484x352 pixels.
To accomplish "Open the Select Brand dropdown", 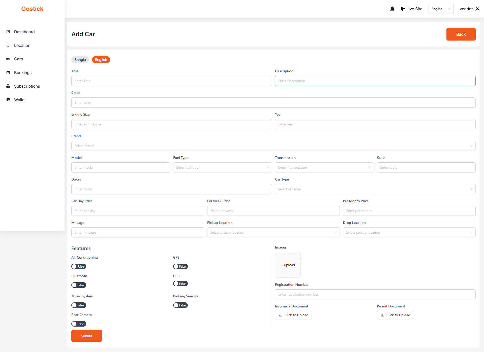I will pos(273,146).
